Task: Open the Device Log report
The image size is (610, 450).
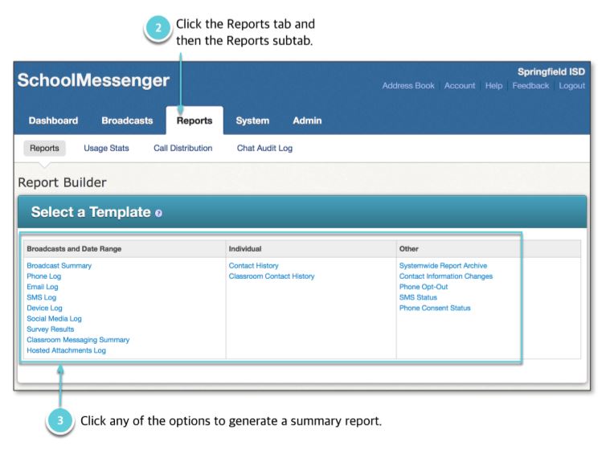Action: point(44,308)
